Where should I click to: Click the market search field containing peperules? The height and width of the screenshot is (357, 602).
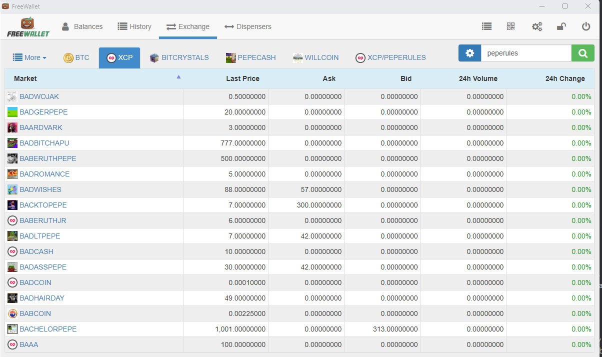[x=526, y=53]
